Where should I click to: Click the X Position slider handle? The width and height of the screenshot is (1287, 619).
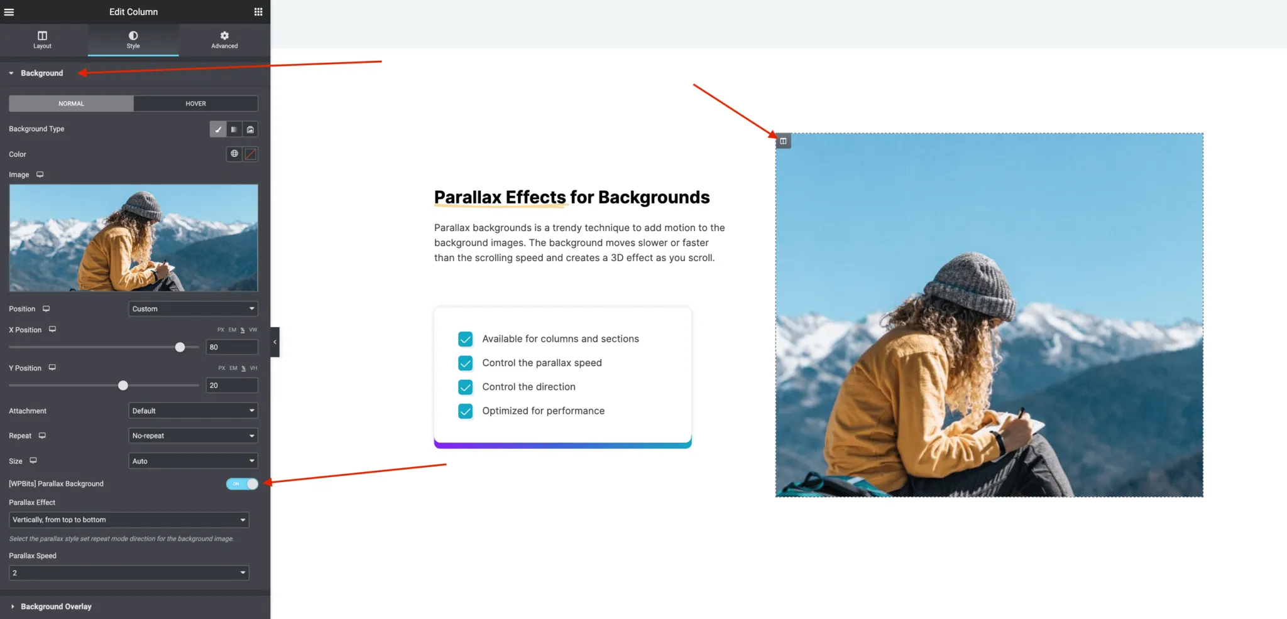pos(180,347)
